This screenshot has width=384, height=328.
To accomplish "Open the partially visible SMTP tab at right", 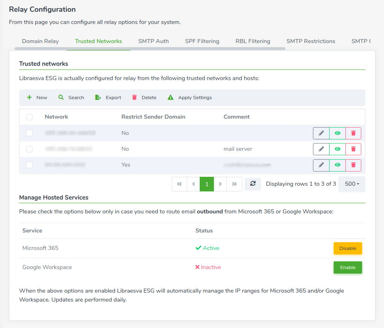I will (361, 41).
